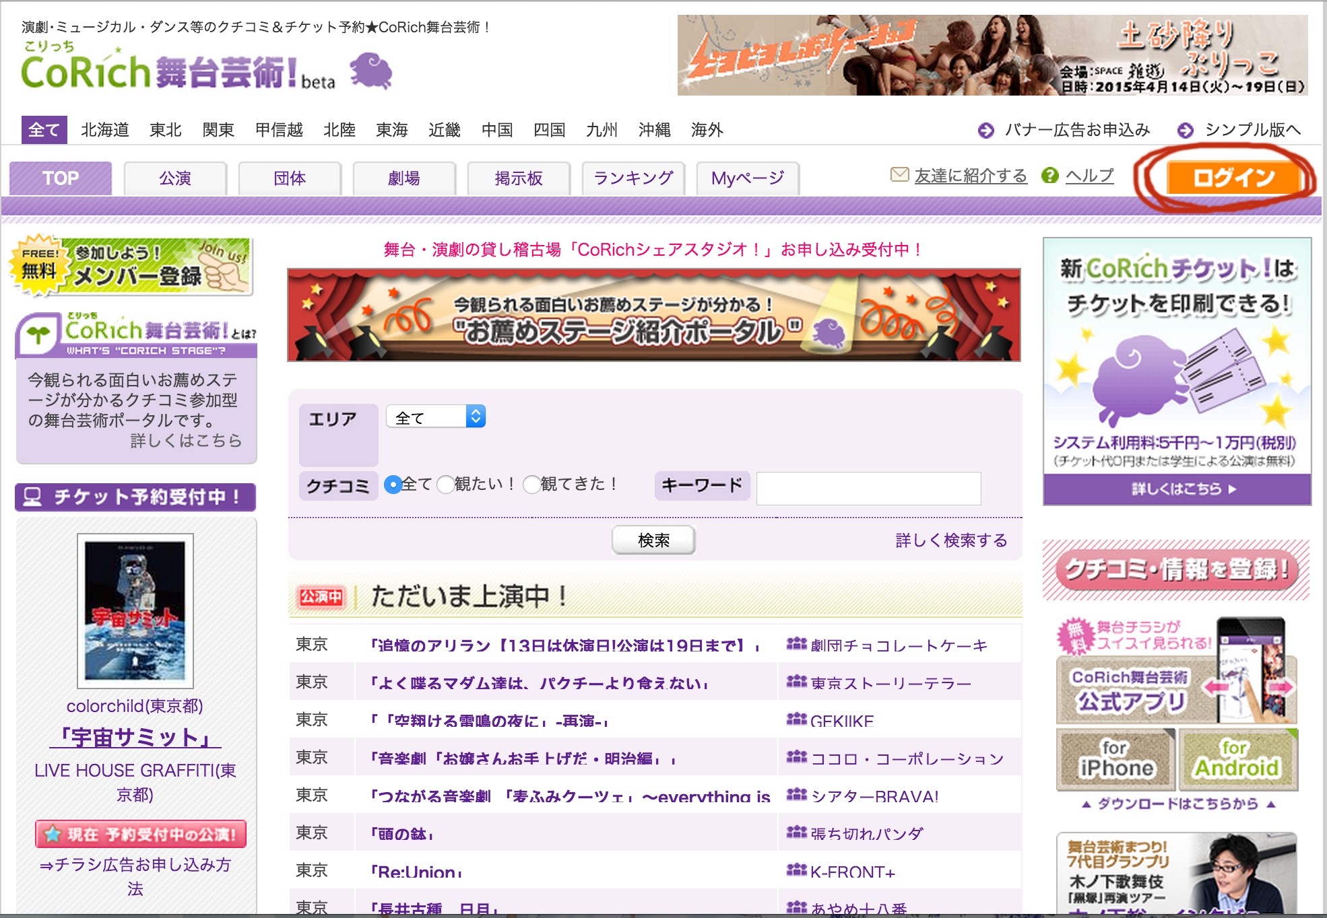Click the arrow icon before シンプル版へ
This screenshot has width=1327, height=918.
point(1186,129)
